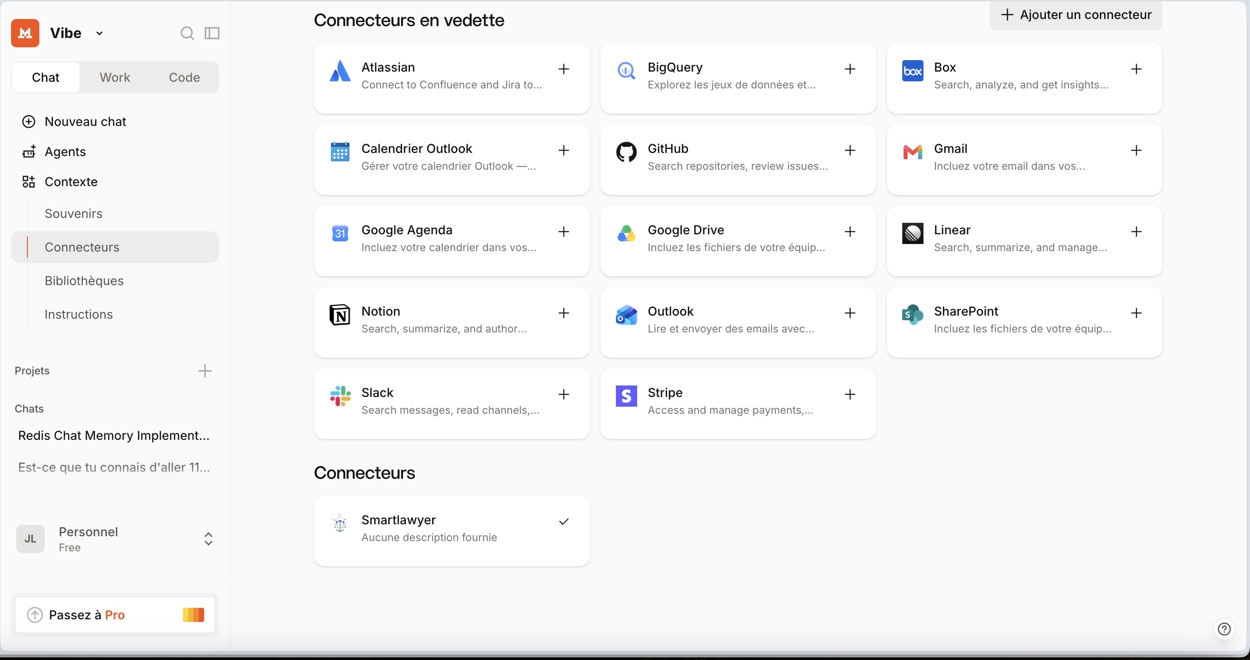Open the Google Agenda connector title
Image resolution: width=1250 pixels, height=660 pixels.
click(x=407, y=230)
